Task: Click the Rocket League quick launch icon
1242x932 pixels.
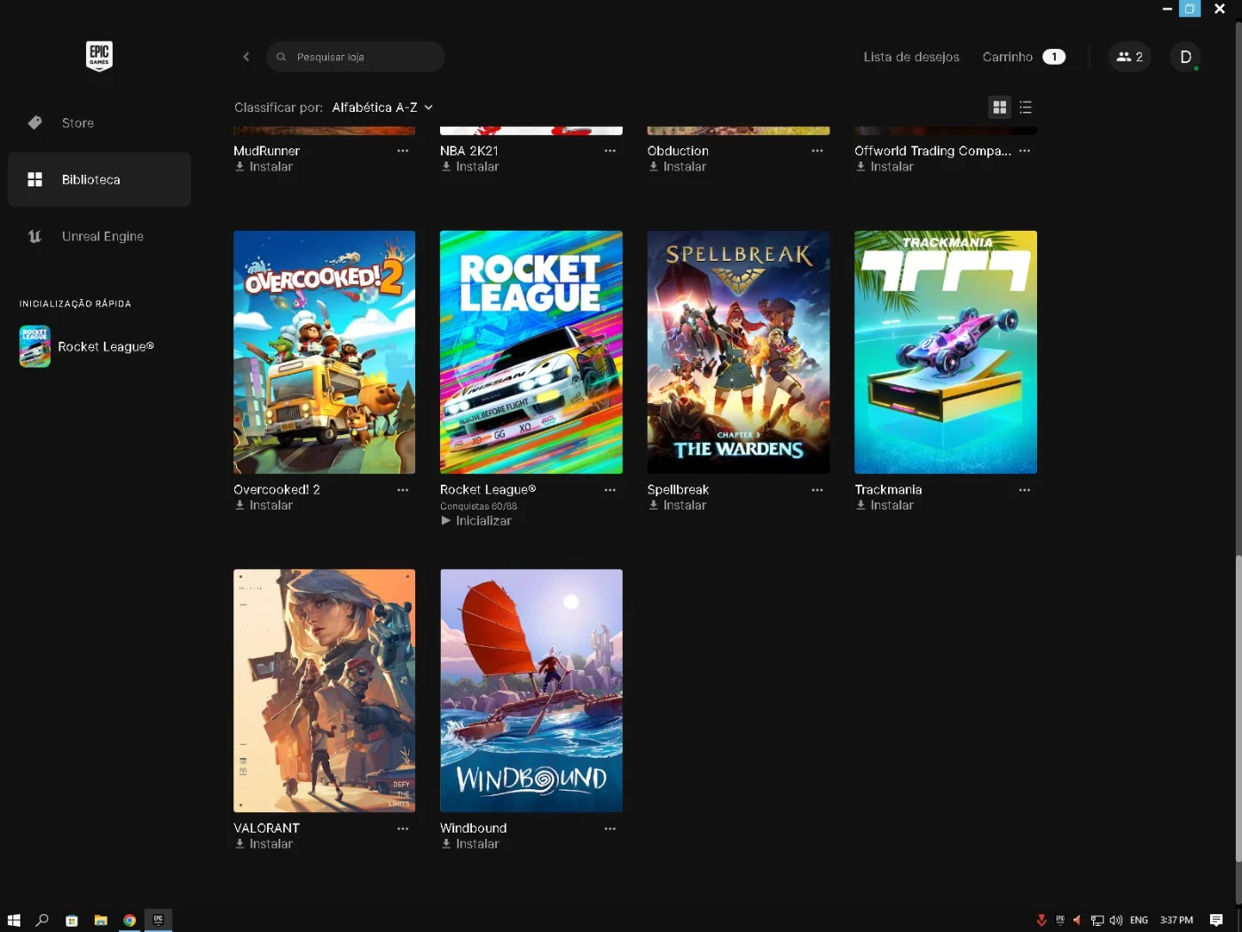Action: tap(35, 346)
